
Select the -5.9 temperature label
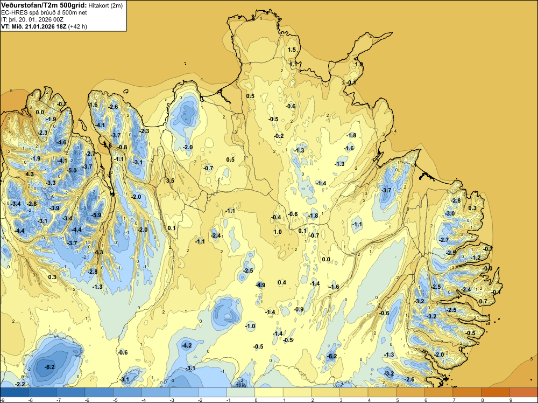[x=97, y=215]
